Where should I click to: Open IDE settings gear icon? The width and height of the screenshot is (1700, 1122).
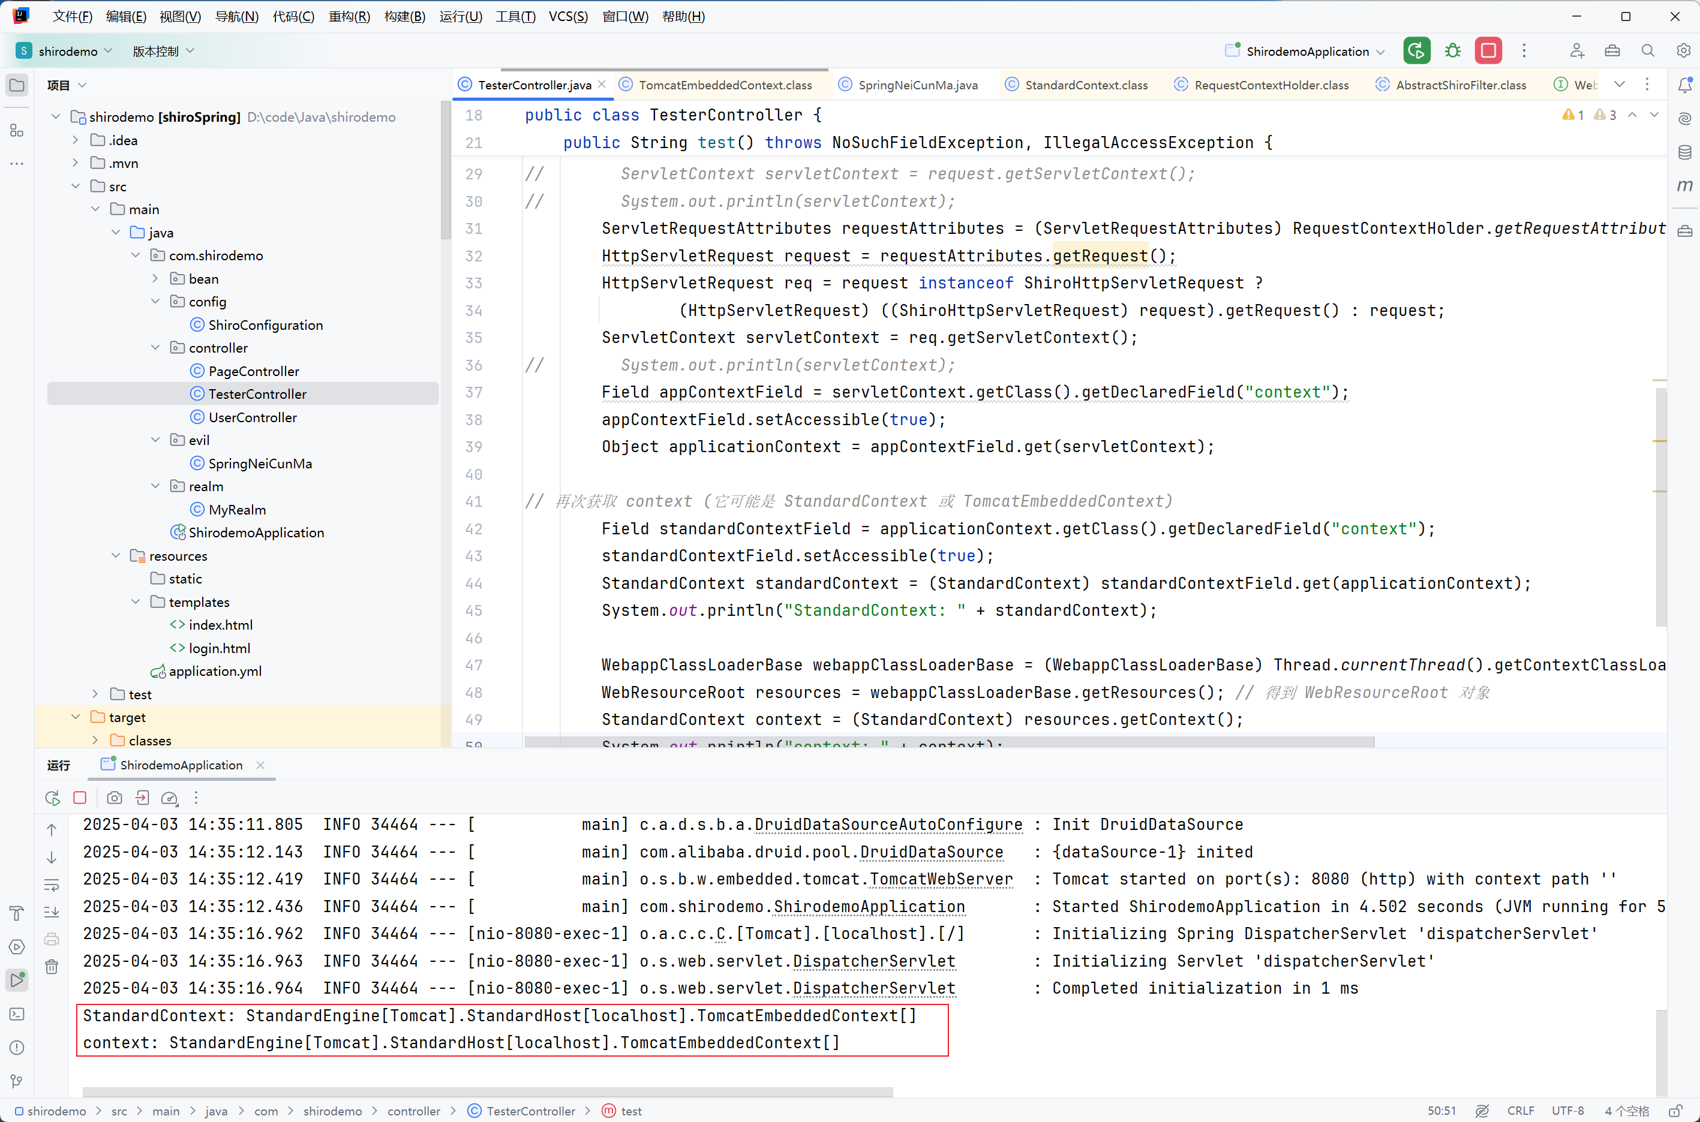point(1684,51)
